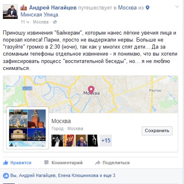Open the author's profile picture
The height and width of the screenshot is (184, 184).
(10, 12)
